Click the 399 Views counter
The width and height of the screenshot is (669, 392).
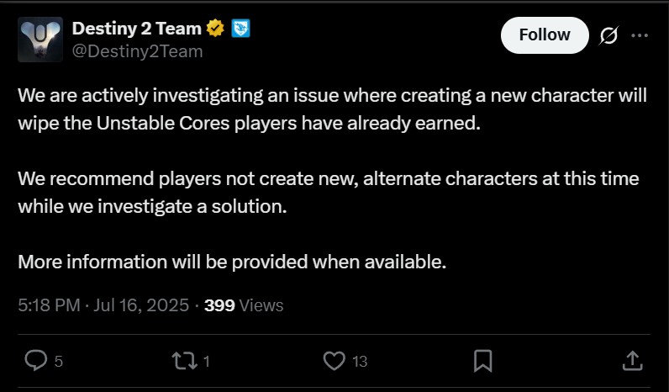244,305
